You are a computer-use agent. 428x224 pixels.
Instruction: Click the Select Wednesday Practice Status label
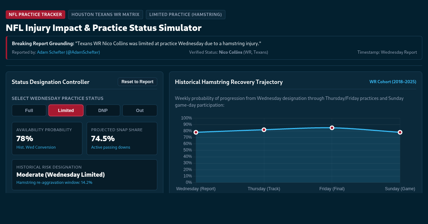click(58, 98)
